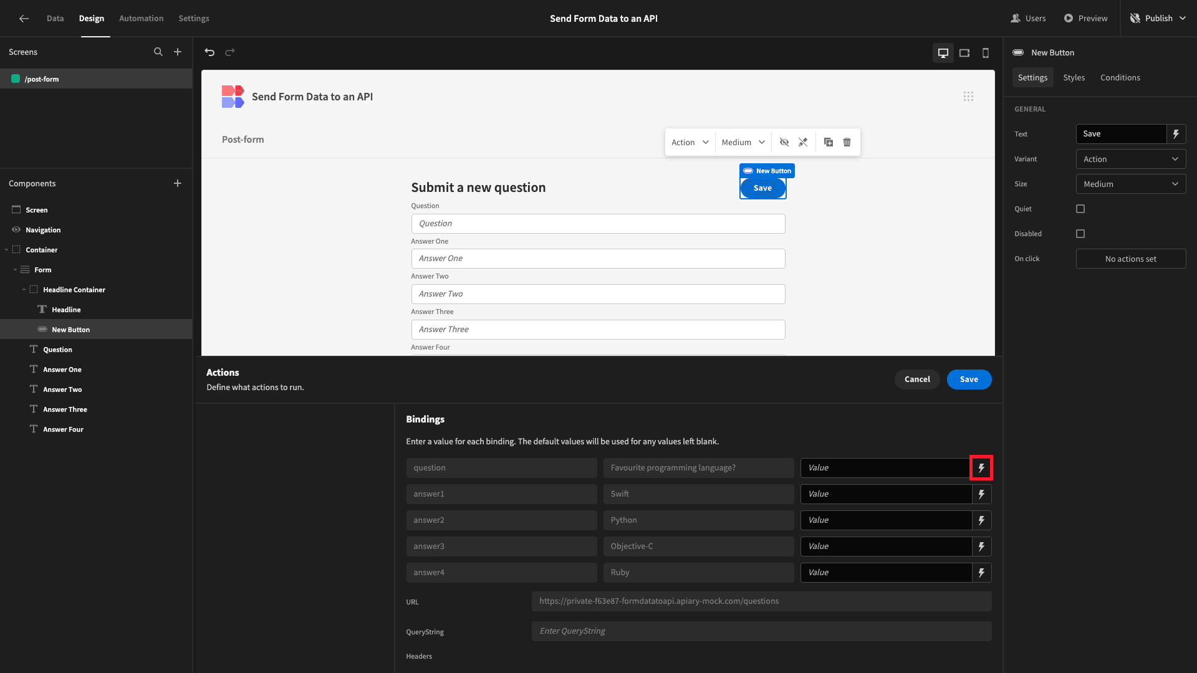
Task: Click lightning icon for question binding
Action: pyautogui.click(x=981, y=468)
